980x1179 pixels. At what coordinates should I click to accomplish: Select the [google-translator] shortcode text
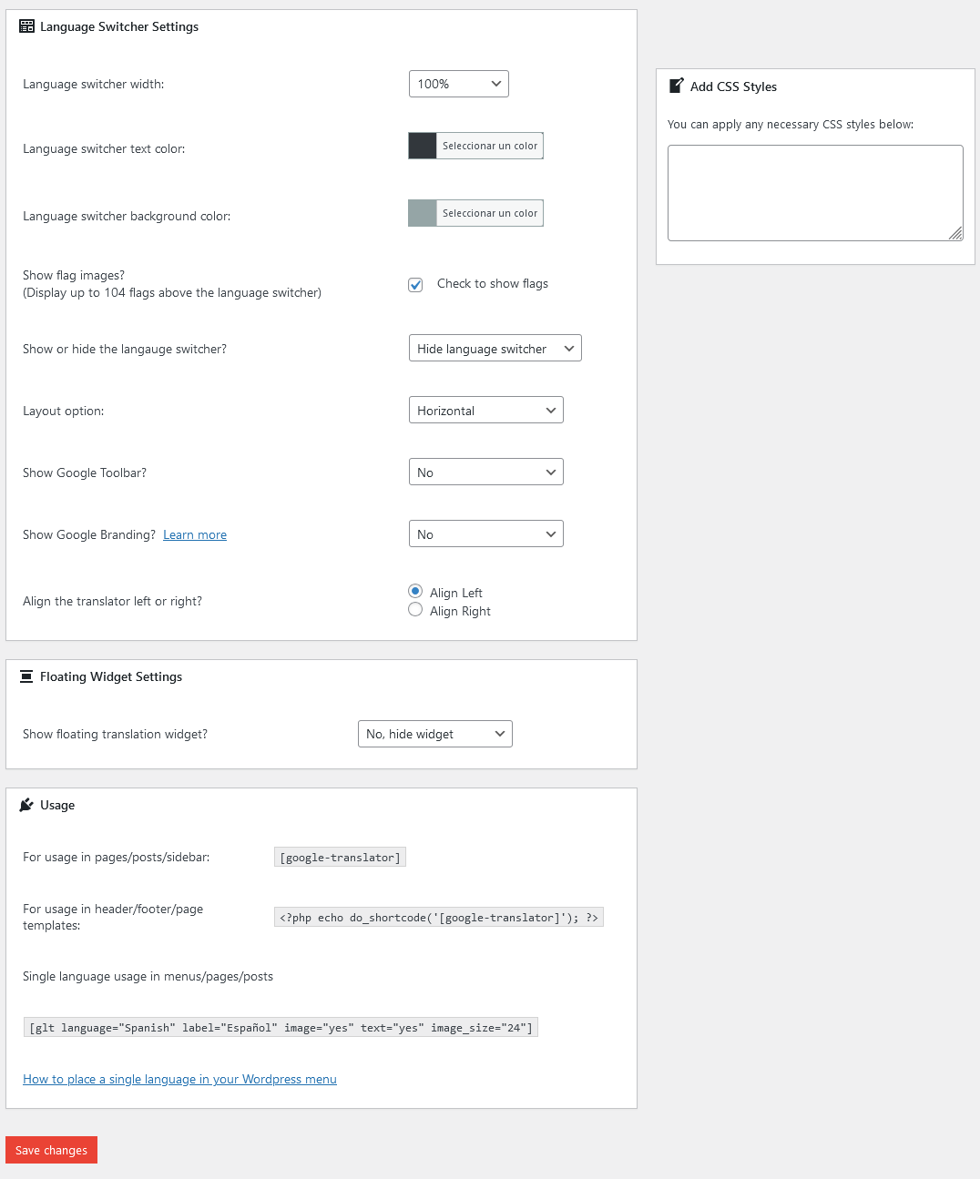tap(339, 857)
